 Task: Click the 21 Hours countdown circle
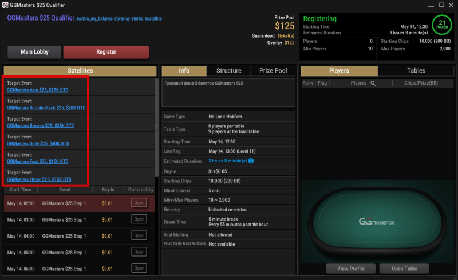(x=442, y=25)
